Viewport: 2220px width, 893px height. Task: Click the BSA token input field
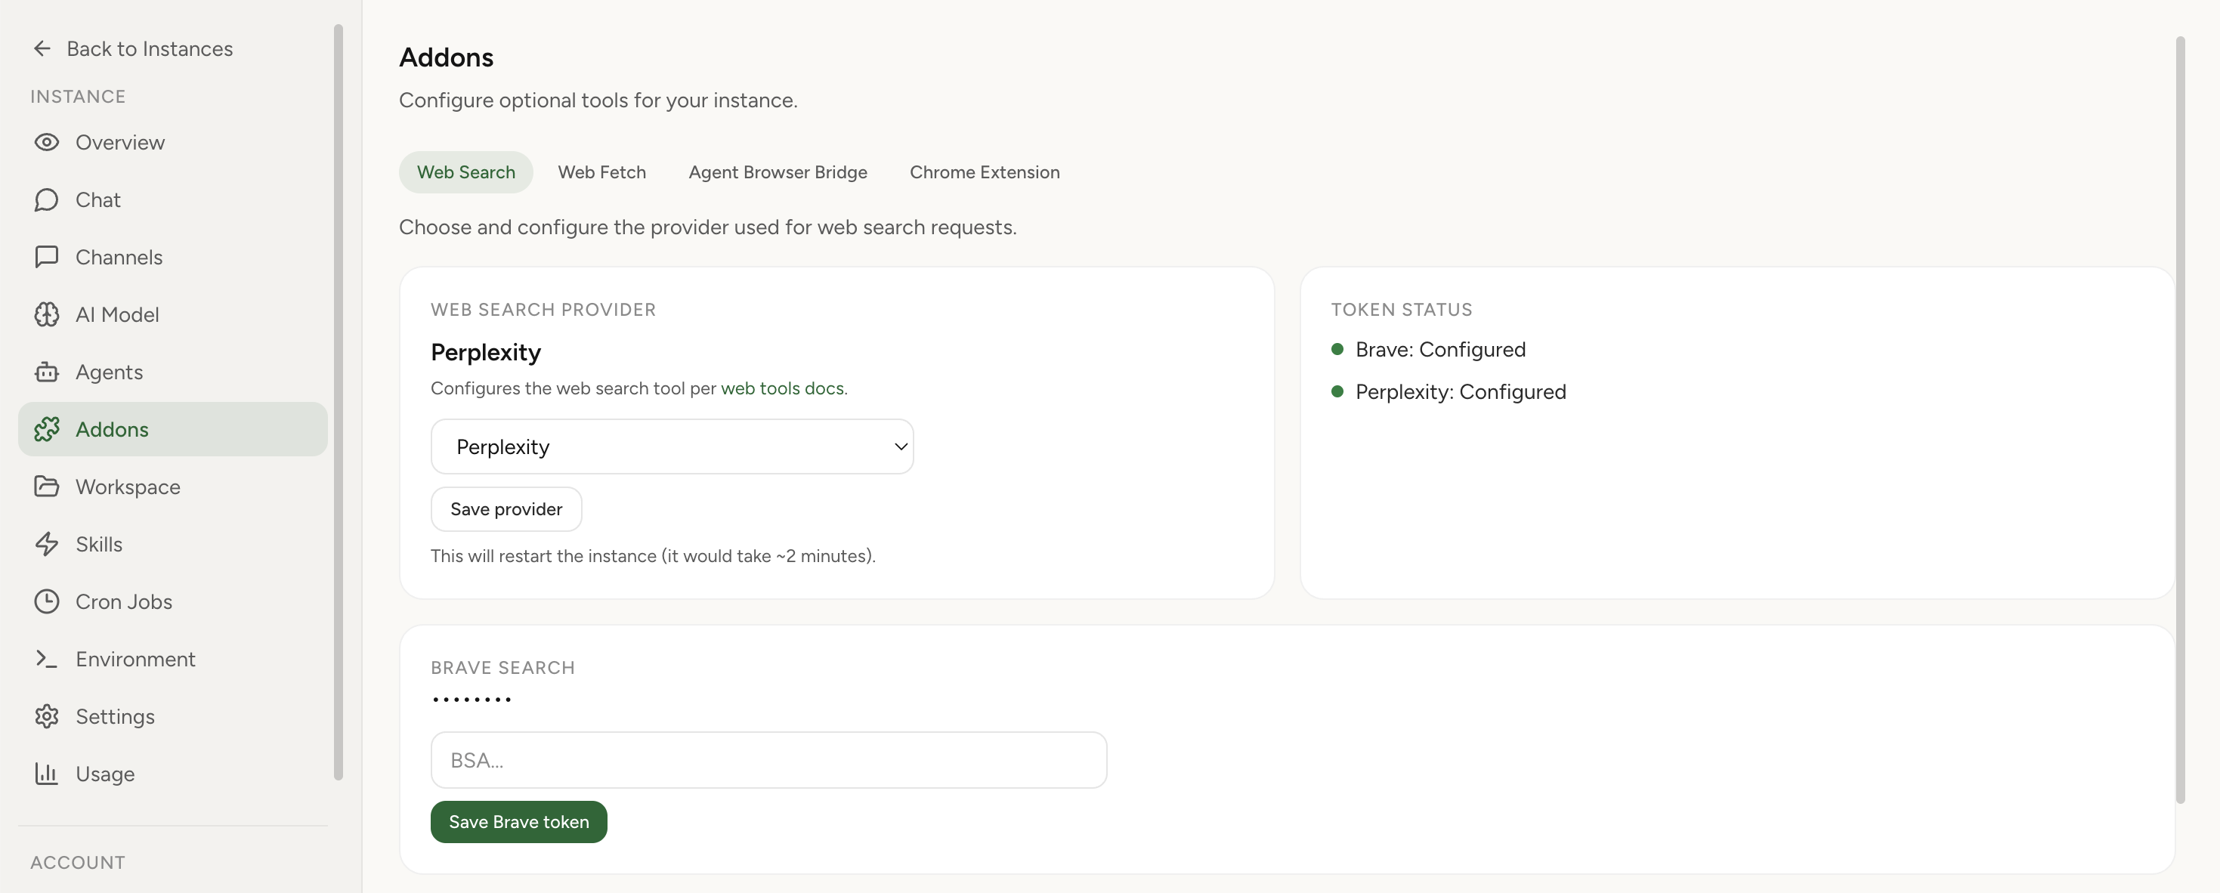[x=768, y=759]
